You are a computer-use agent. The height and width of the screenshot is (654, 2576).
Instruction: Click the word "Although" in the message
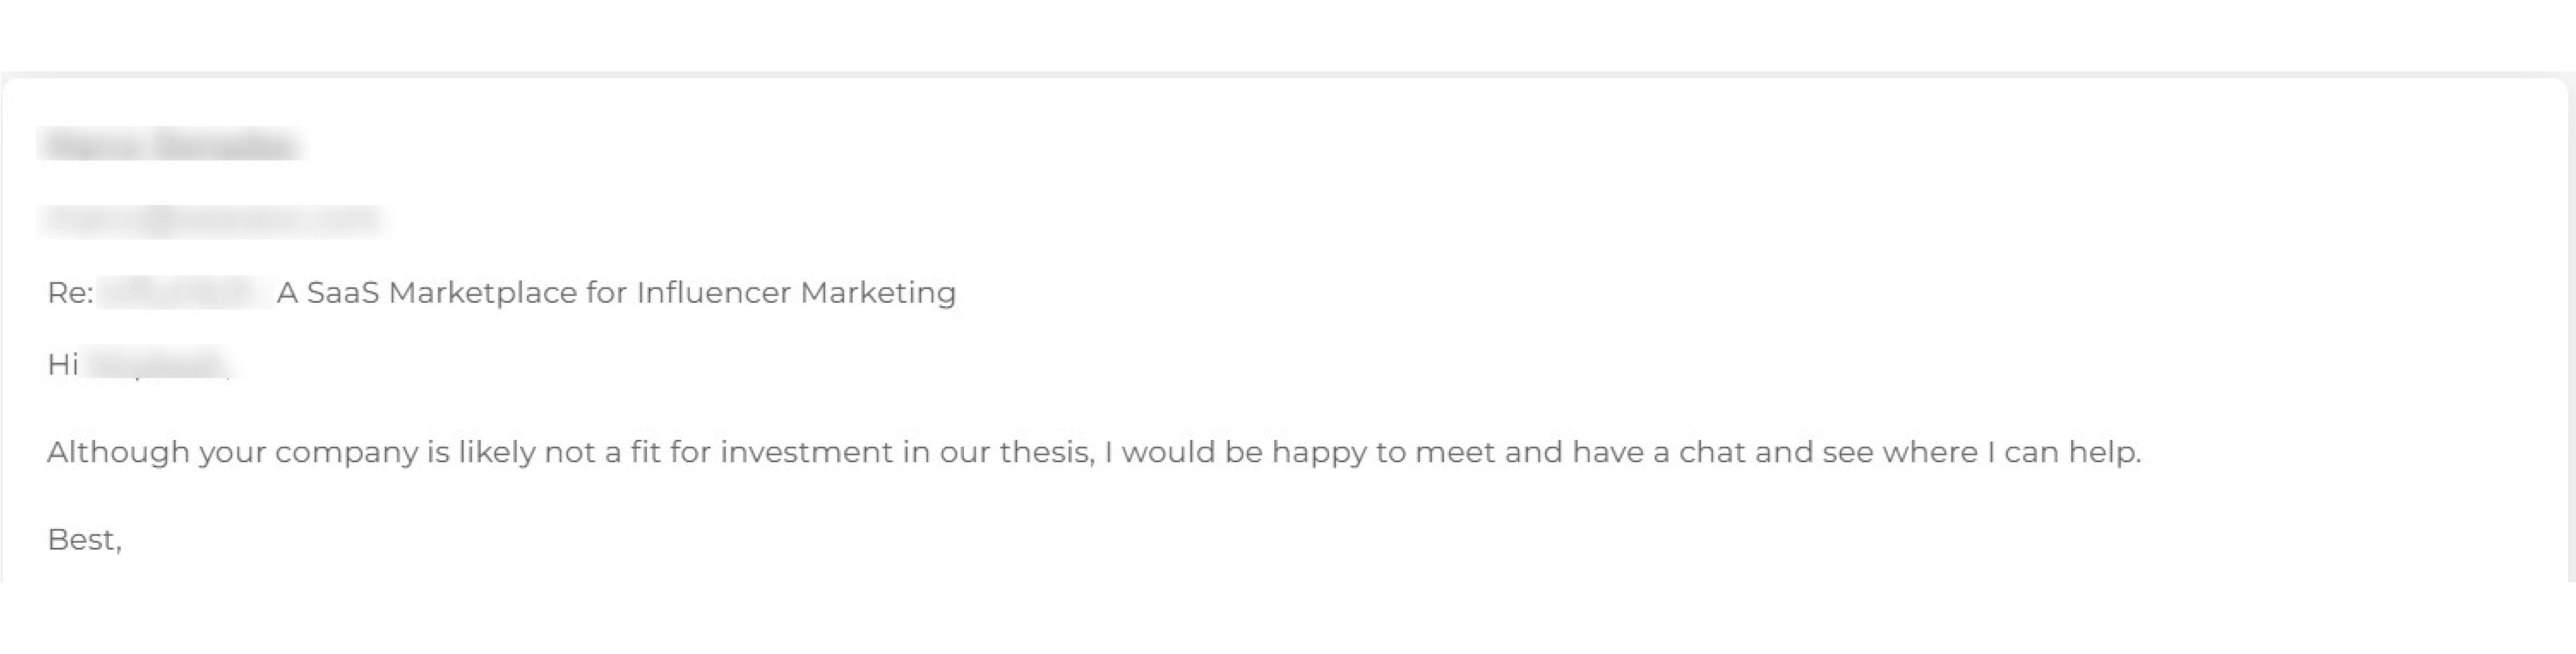[118, 453]
